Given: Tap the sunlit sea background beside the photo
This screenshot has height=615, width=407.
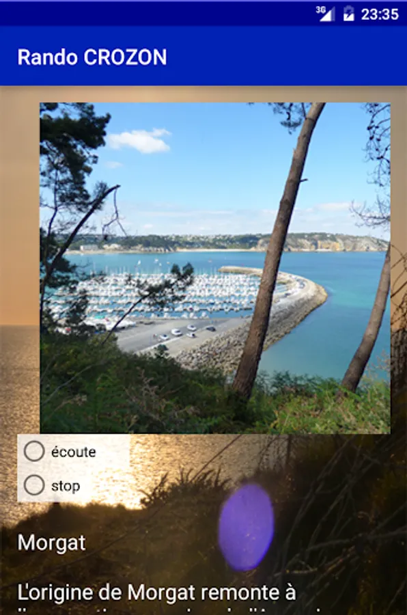Looking at the screenshot, I should 20,372.
